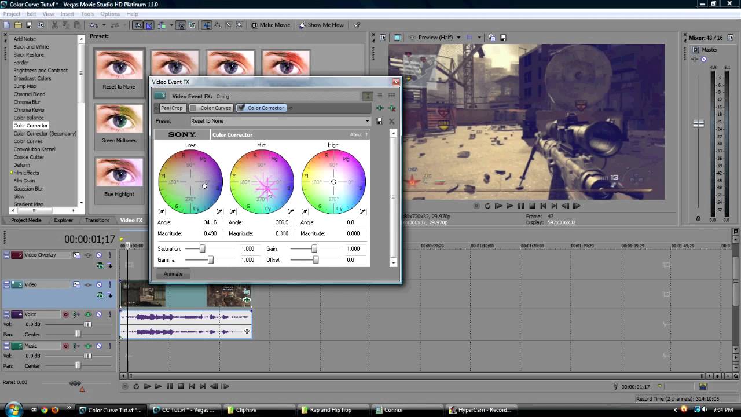Create a new project with toolbar icon
The image size is (741, 417).
[7, 25]
